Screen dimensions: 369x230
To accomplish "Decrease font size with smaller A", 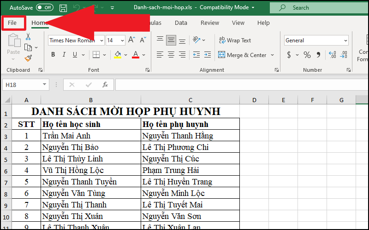I will tap(143, 40).
